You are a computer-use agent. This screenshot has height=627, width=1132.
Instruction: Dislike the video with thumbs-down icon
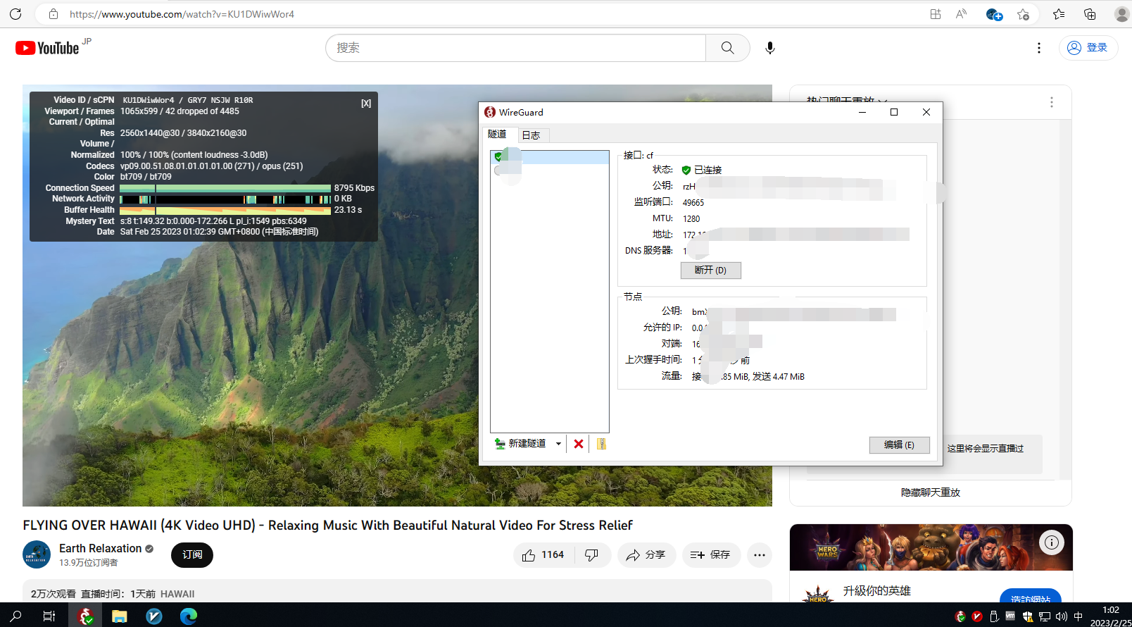pos(592,555)
